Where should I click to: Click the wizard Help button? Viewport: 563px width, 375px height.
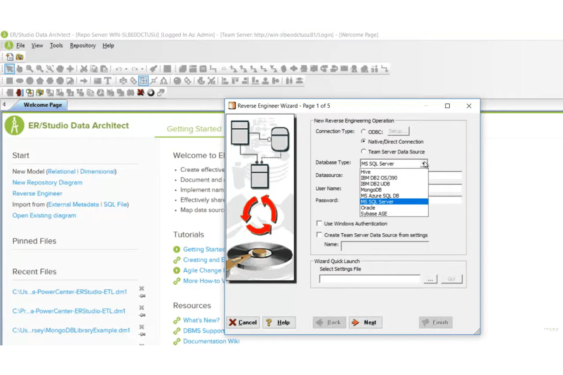[x=279, y=322]
